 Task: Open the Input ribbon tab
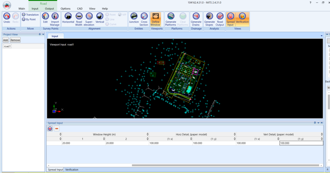coord(35,9)
